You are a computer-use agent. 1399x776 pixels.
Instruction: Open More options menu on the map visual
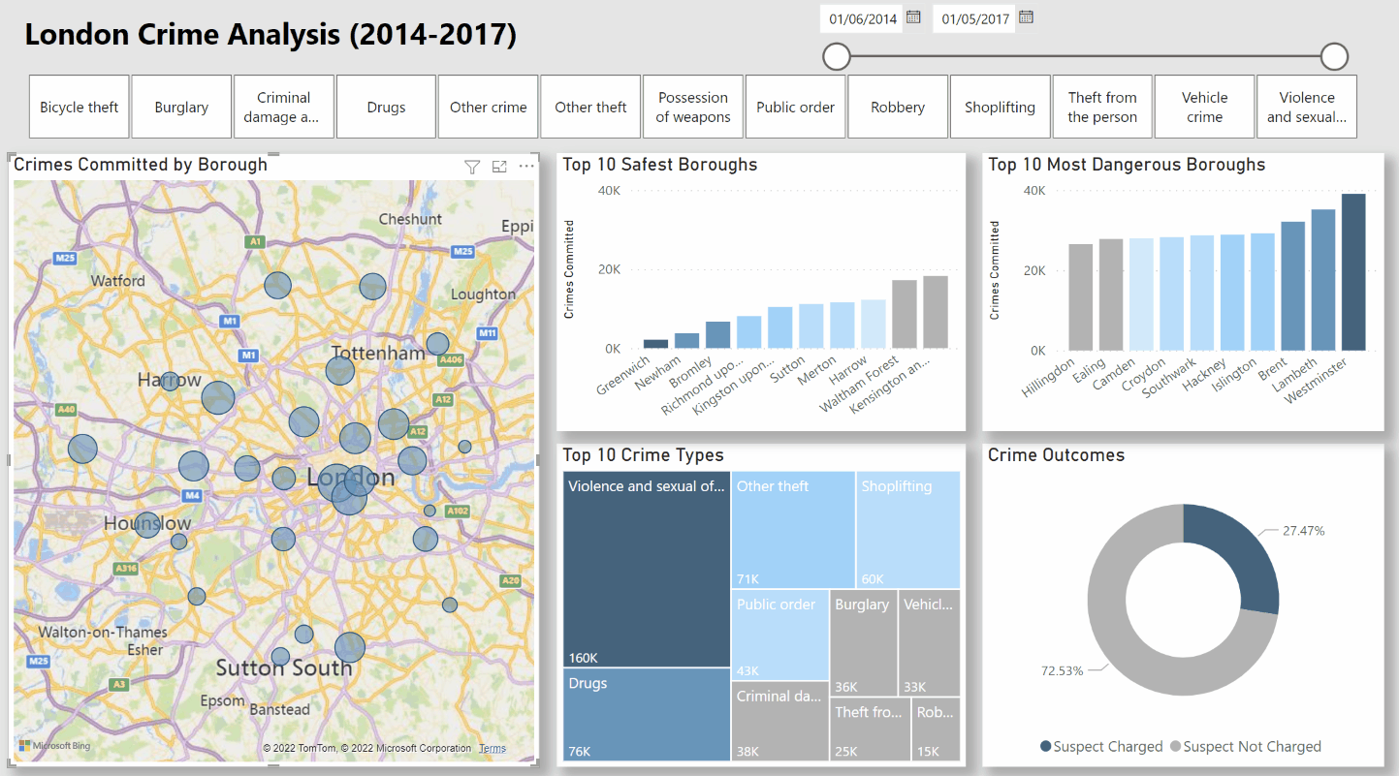point(525,166)
